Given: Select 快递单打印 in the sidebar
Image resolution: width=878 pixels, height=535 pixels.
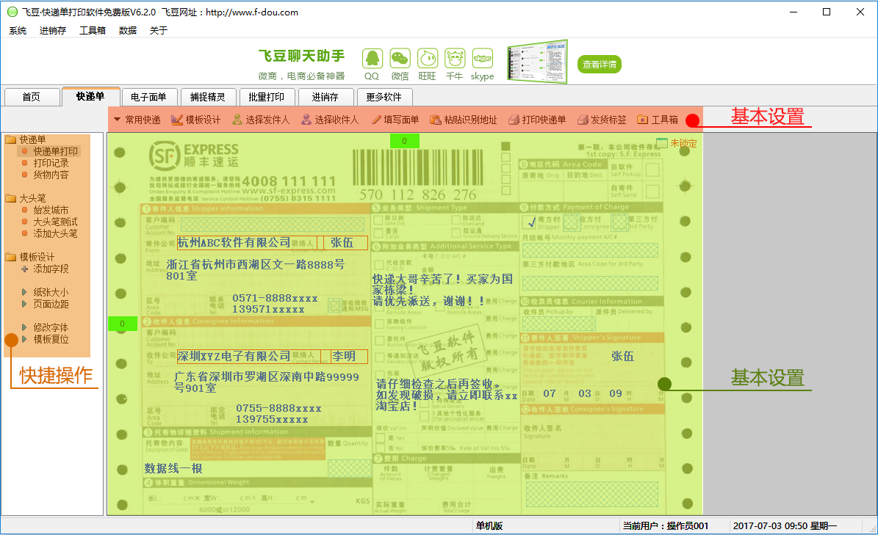Looking at the screenshot, I should (55, 151).
